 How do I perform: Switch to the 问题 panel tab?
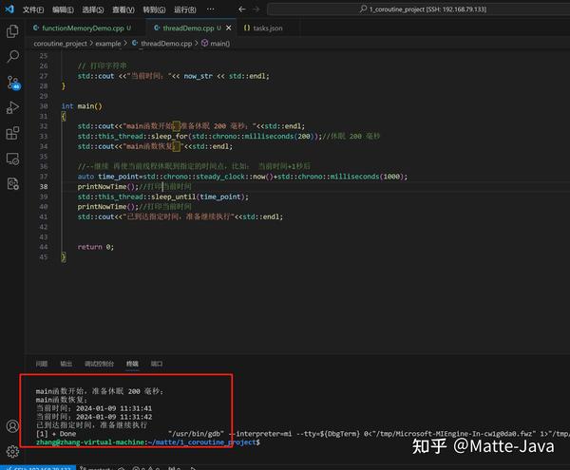[x=42, y=364]
